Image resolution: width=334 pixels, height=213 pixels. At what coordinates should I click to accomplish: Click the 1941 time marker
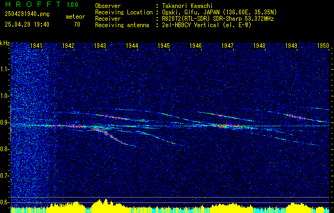[x=37, y=45]
